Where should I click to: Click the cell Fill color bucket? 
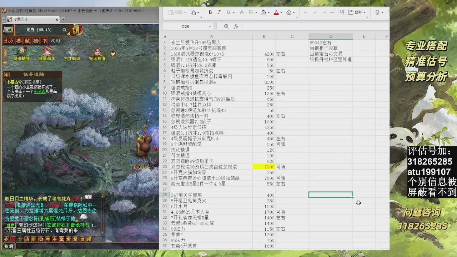pos(263,12)
